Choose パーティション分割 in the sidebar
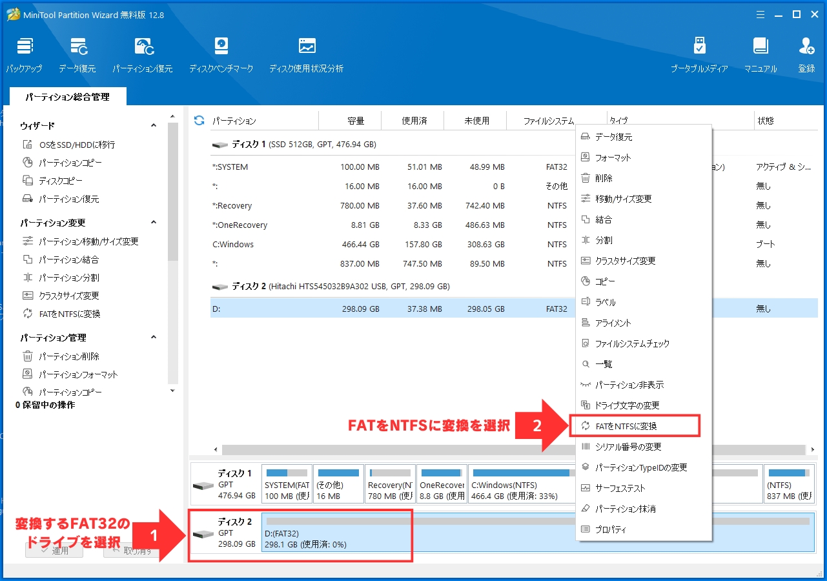827x581 pixels. coord(61,278)
